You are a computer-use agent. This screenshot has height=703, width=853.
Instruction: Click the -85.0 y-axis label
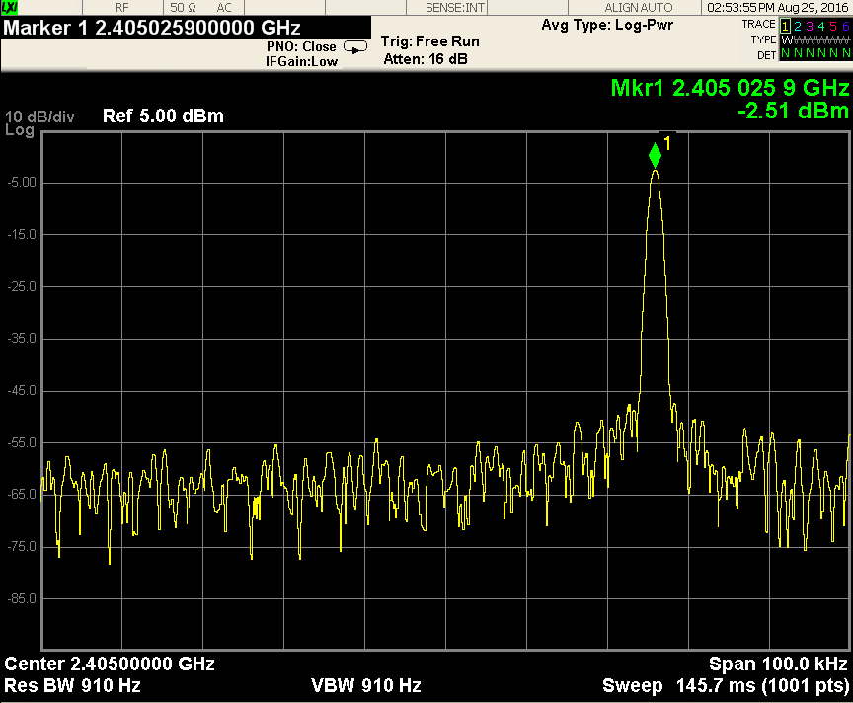(x=22, y=598)
